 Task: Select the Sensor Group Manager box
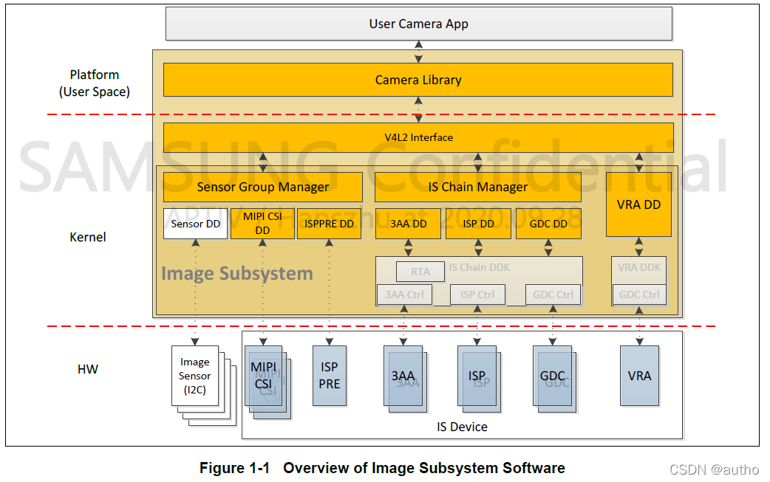click(263, 187)
